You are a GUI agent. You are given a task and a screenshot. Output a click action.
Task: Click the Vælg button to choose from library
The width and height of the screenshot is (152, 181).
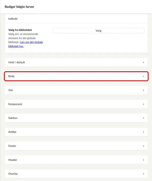click(x=99, y=31)
